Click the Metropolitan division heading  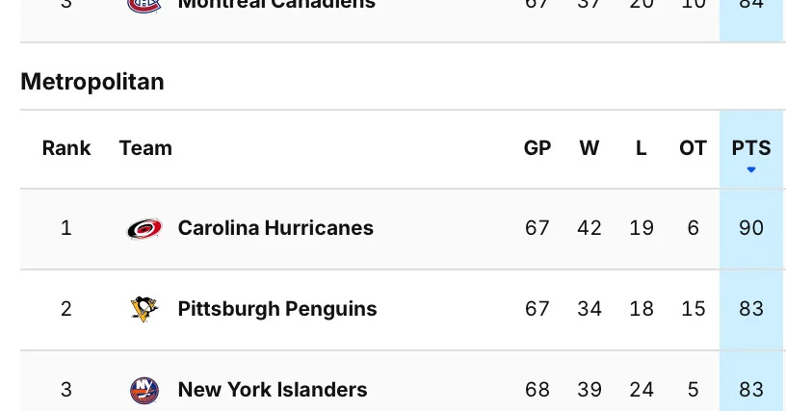coord(92,82)
